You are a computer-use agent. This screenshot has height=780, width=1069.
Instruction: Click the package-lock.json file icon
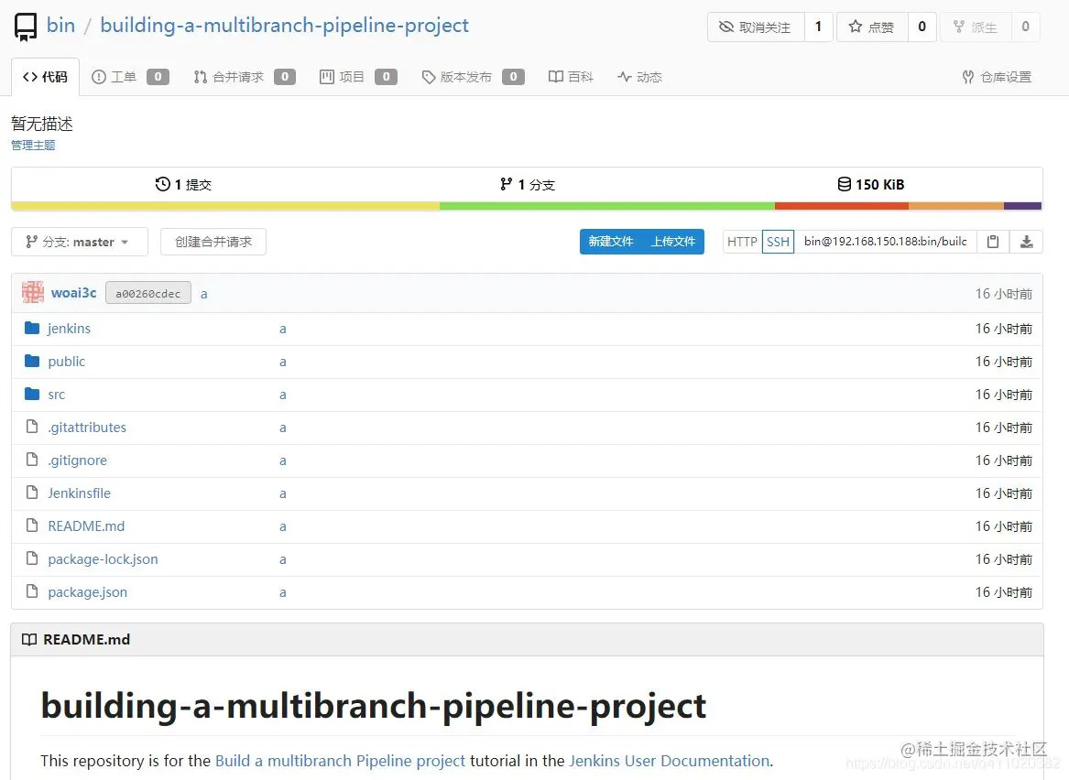coord(31,558)
